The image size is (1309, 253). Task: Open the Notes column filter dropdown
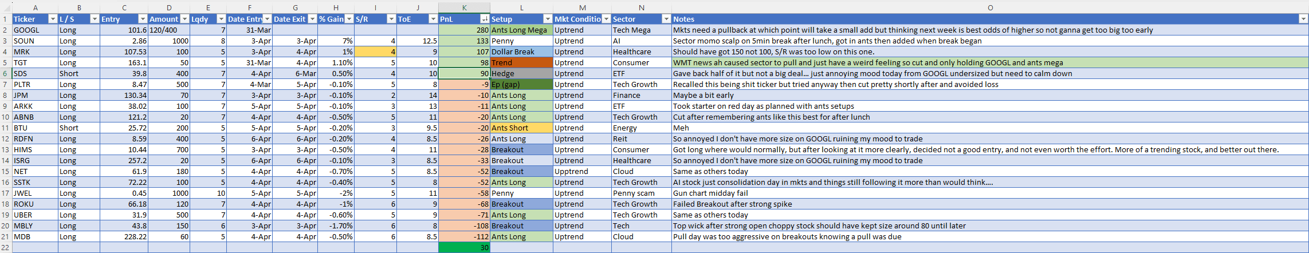coord(1303,19)
